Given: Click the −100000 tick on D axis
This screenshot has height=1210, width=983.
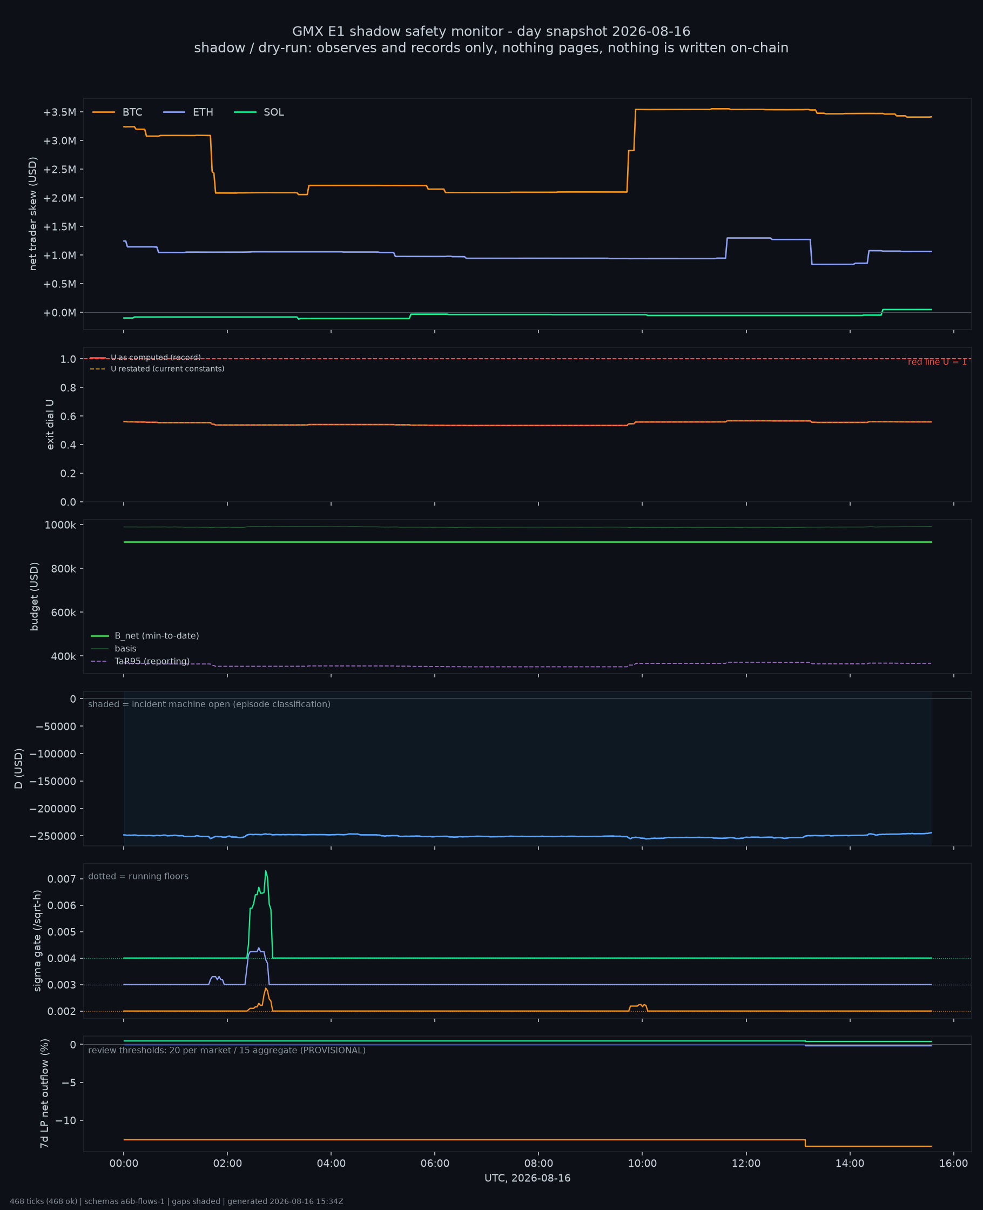Looking at the screenshot, I should coord(53,754).
